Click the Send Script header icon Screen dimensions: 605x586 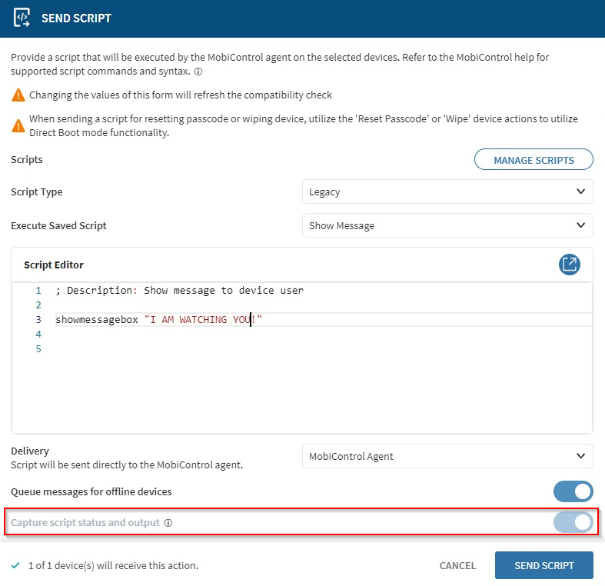click(x=22, y=18)
